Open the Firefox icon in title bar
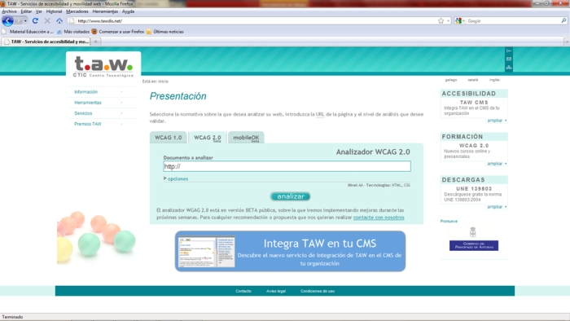 (x=3, y=3)
